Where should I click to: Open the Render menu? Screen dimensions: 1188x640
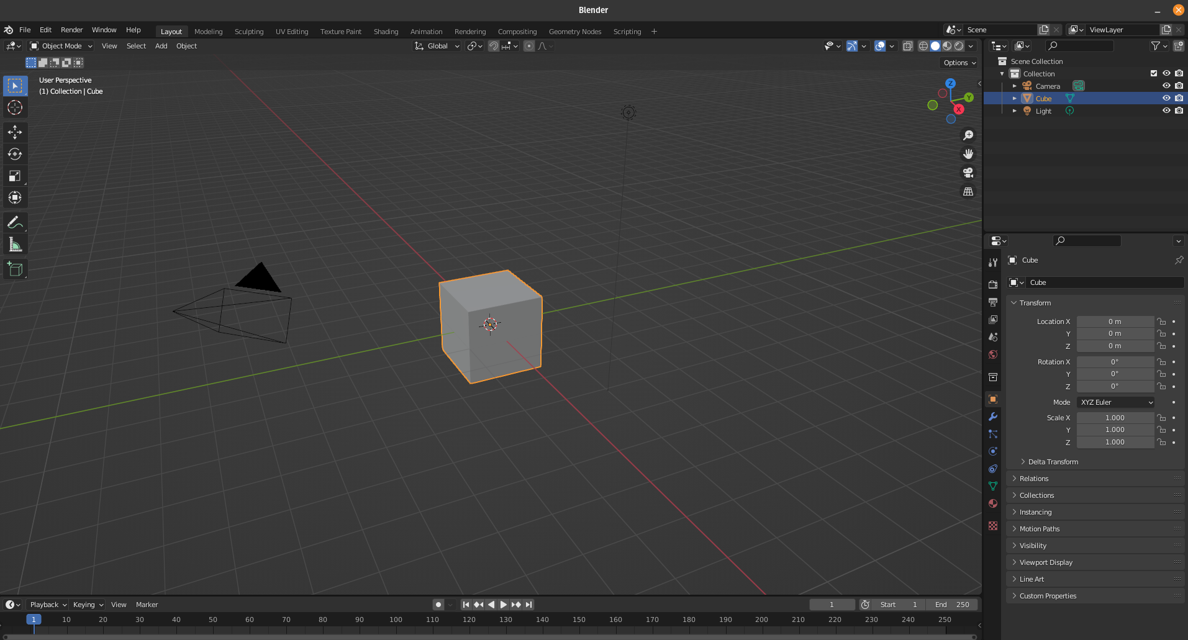pyautogui.click(x=71, y=29)
